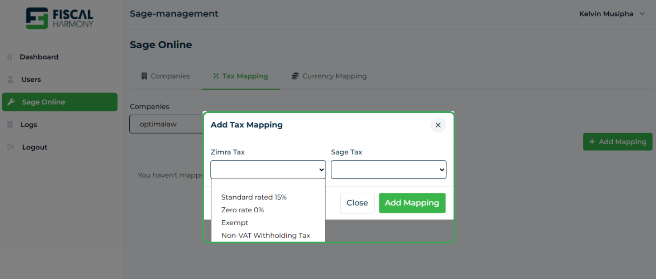Screen dimensions: 656x279
Task: Click the Add Mapping button on the page
Action: (618, 142)
